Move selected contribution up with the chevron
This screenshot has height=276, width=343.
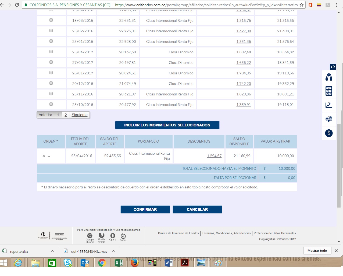49,156
